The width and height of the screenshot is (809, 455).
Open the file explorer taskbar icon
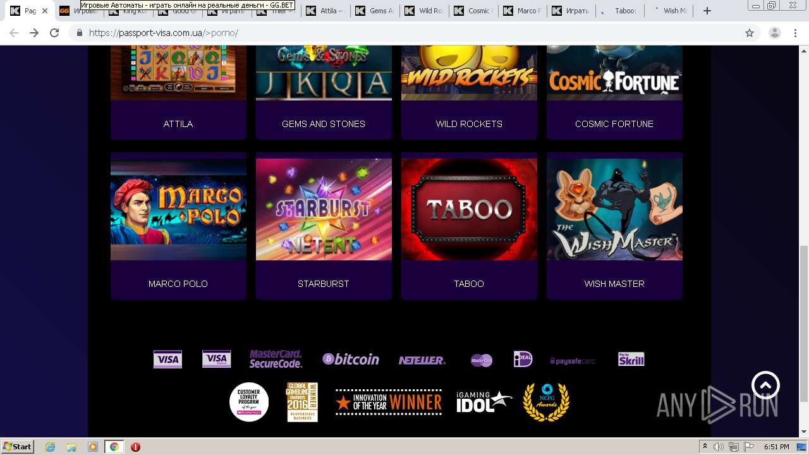pos(71,447)
